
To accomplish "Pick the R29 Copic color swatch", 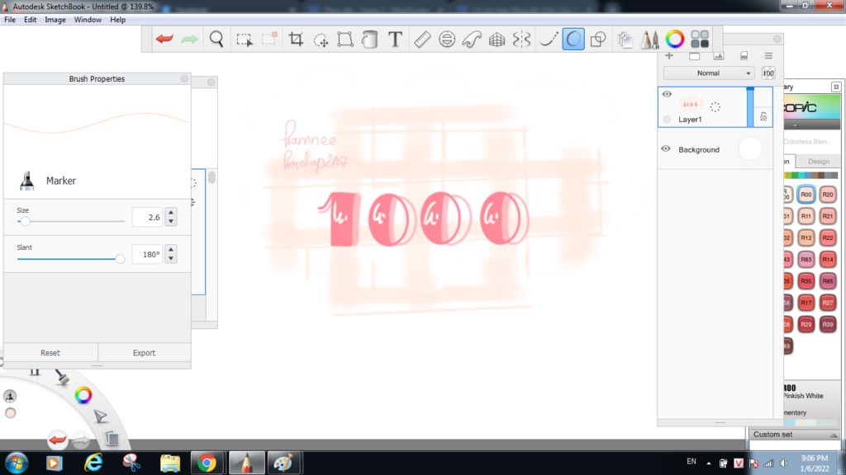I will 806,324.
